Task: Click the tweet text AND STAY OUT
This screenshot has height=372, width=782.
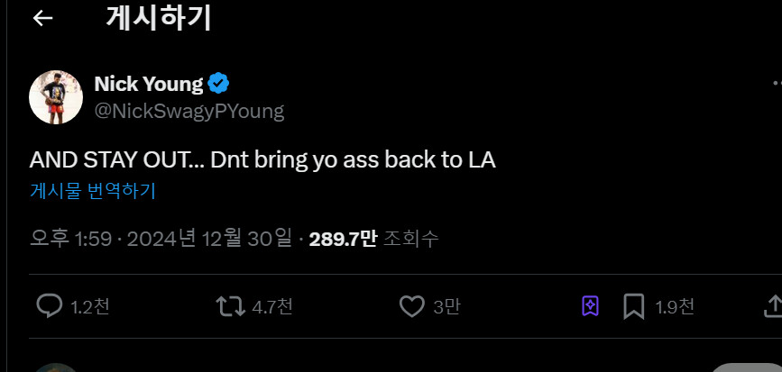Action: pyautogui.click(x=262, y=160)
